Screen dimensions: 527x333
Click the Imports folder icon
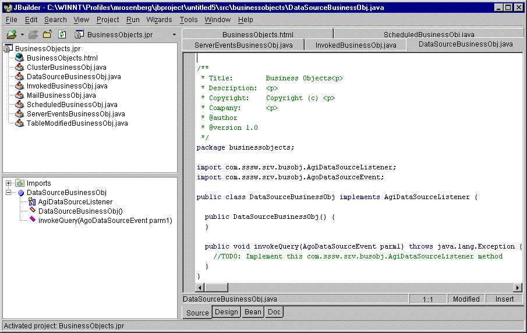pos(20,183)
